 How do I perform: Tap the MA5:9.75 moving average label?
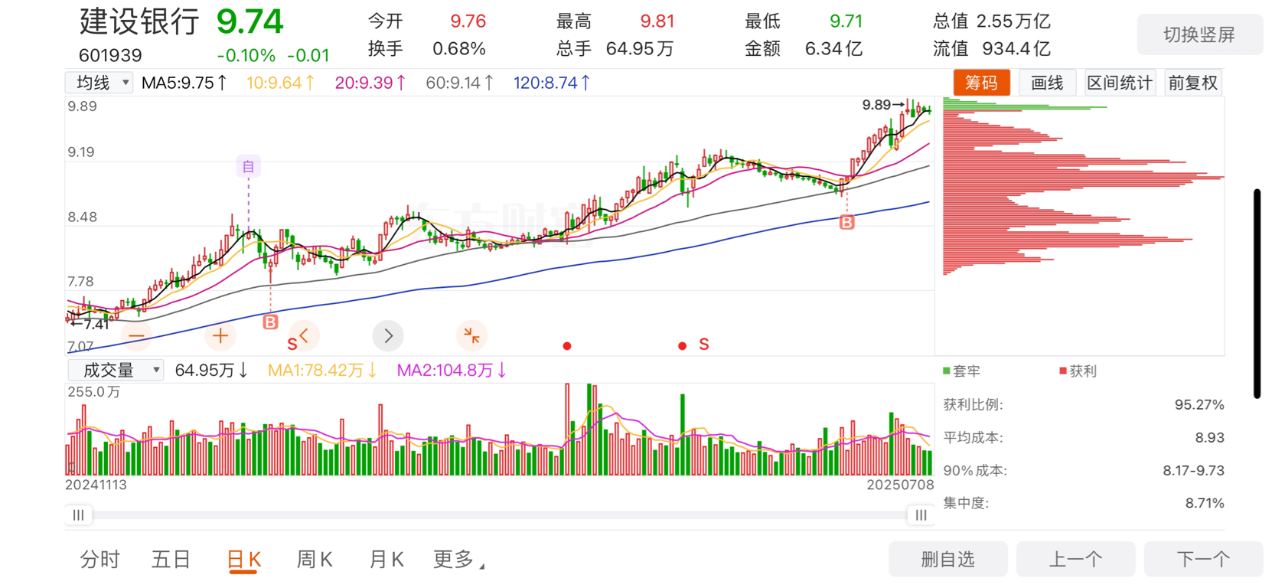pyautogui.click(x=184, y=83)
